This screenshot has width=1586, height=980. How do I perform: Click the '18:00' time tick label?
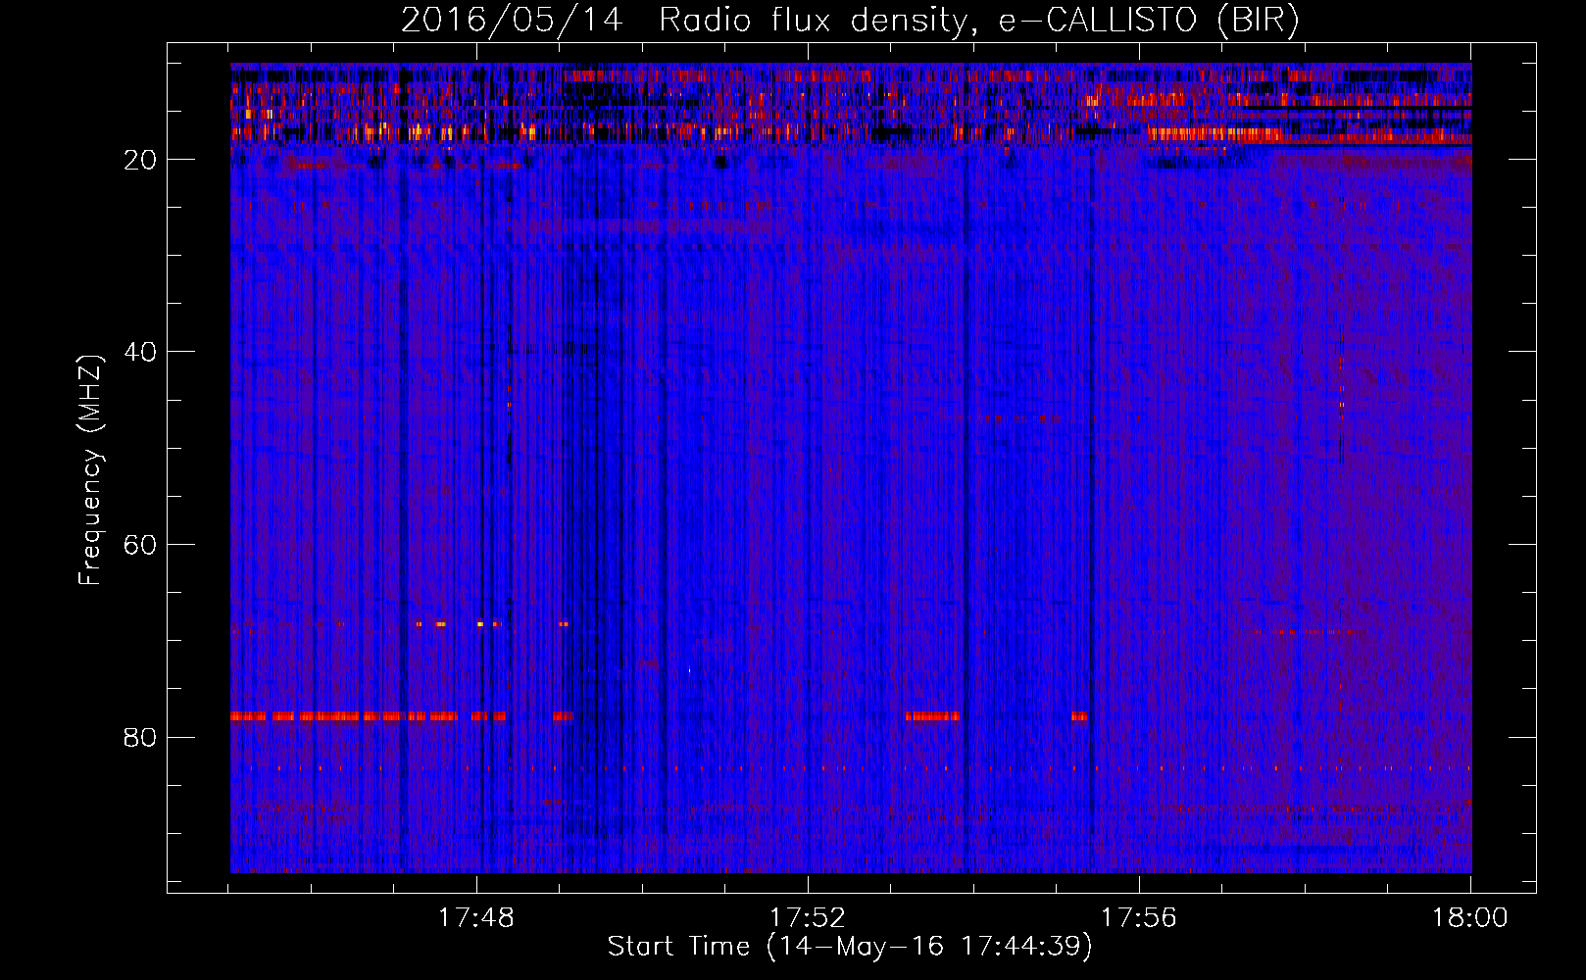(x=1470, y=918)
